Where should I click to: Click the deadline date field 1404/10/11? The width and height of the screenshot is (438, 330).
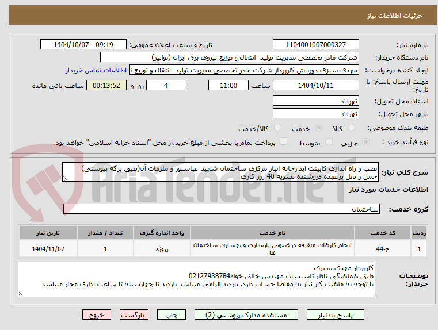point(315,85)
